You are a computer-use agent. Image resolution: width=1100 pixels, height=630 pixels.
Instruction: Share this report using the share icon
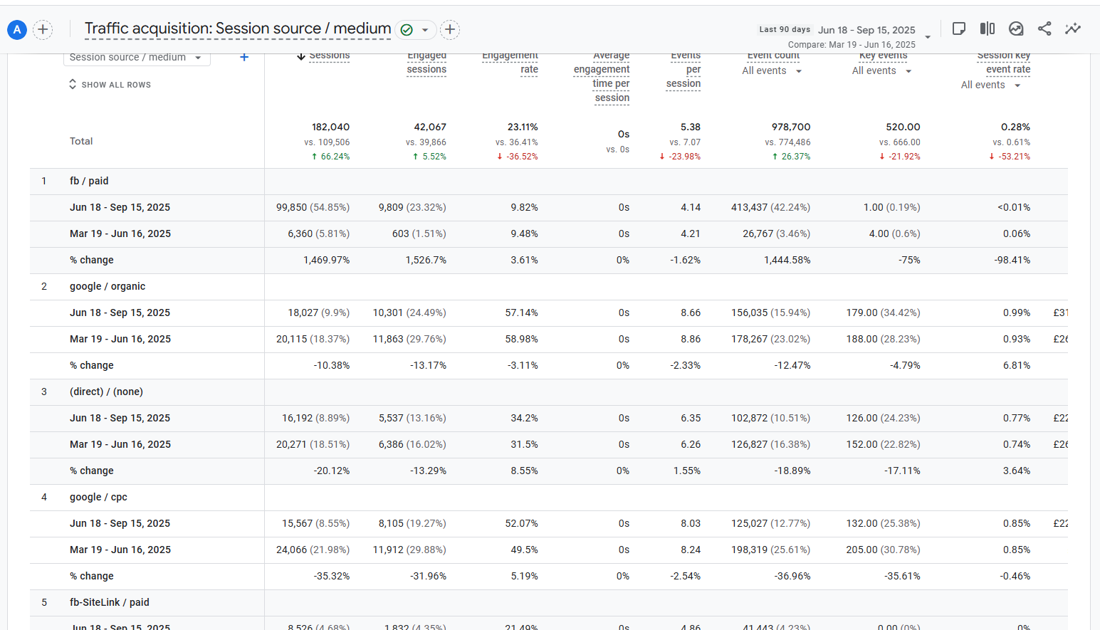(1044, 28)
